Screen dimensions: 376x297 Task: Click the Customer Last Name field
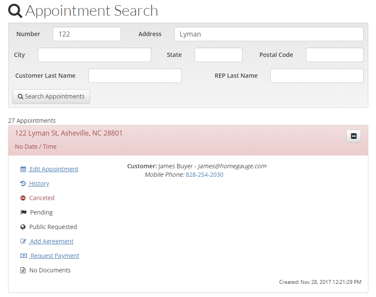(135, 76)
